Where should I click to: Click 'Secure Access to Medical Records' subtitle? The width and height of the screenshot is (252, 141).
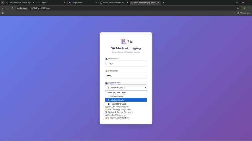126,52
